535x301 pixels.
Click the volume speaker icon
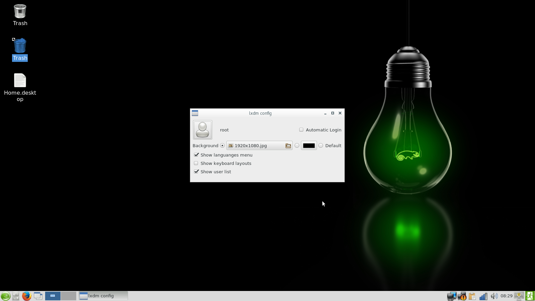click(494, 296)
